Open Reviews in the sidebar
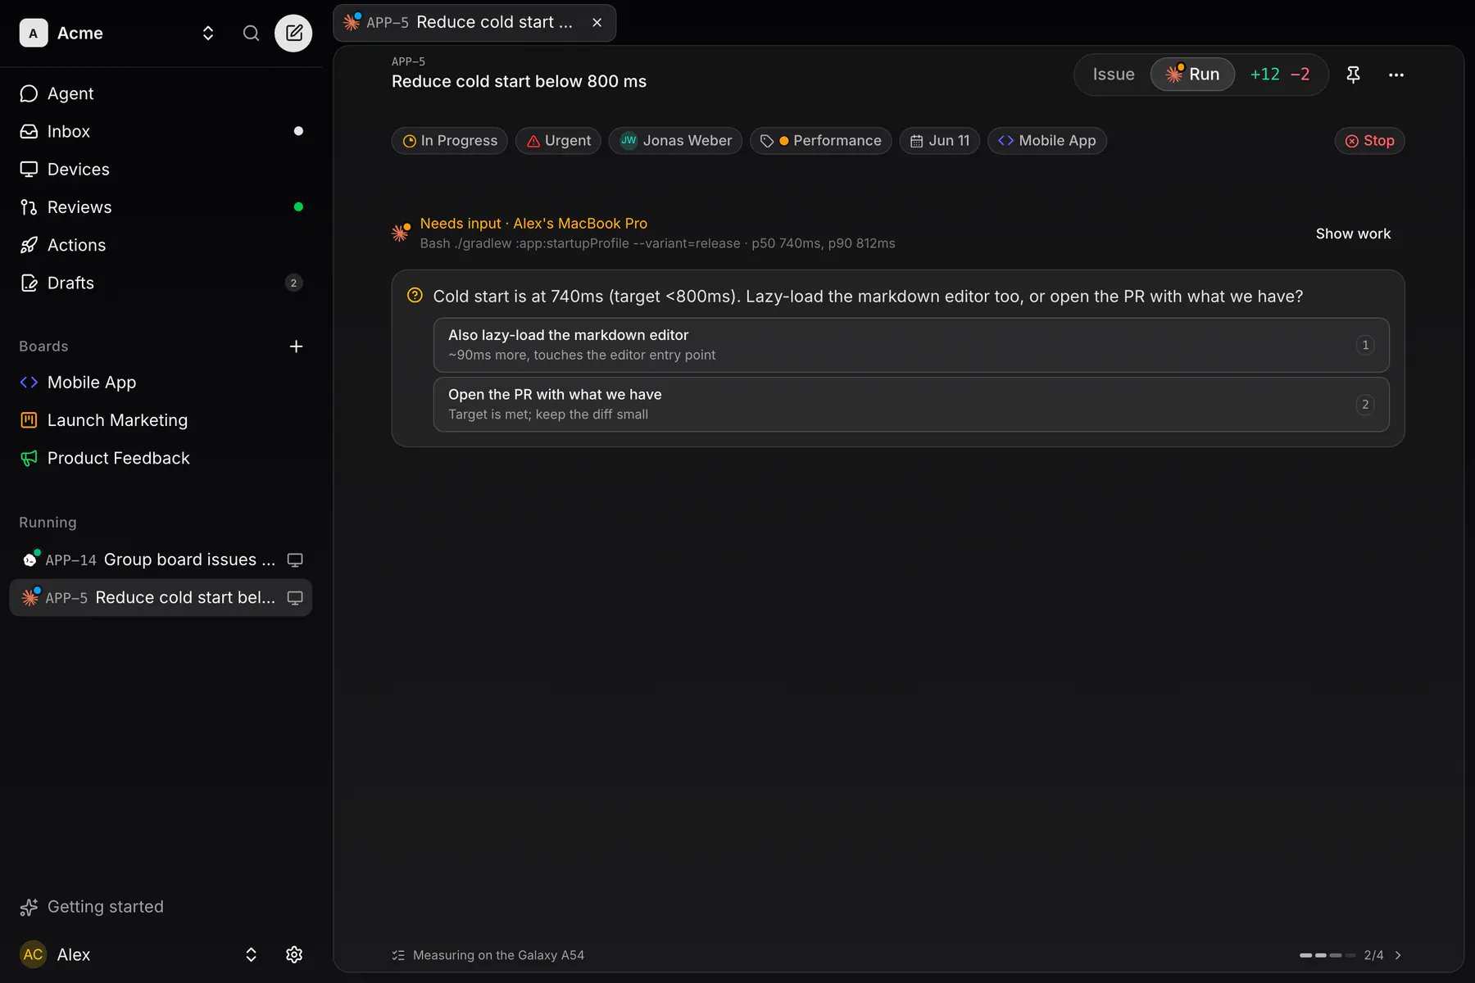 (x=161, y=207)
